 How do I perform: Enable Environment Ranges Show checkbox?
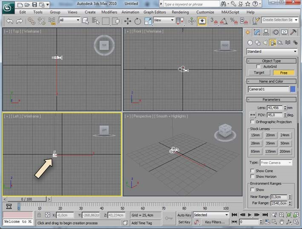252,189
